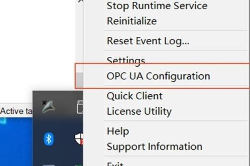Image resolution: width=250 pixels, height=166 pixels.
Task: Launch Quick Client from the menu
Action: [x=135, y=96]
